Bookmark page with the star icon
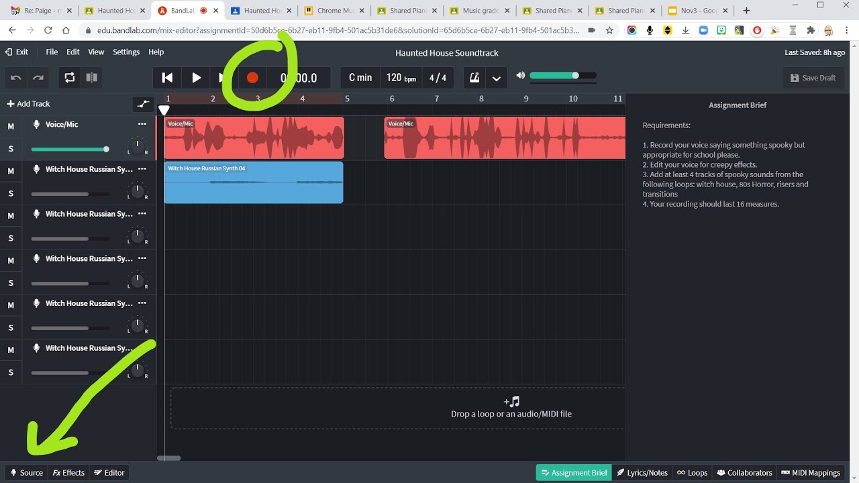 coord(609,30)
